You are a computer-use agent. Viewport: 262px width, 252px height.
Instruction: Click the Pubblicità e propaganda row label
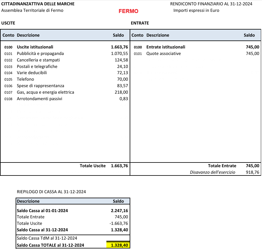(x=40, y=53)
